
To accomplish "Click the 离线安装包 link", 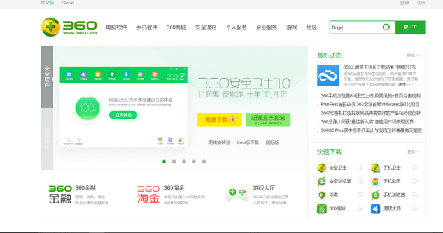I will coord(219,143).
